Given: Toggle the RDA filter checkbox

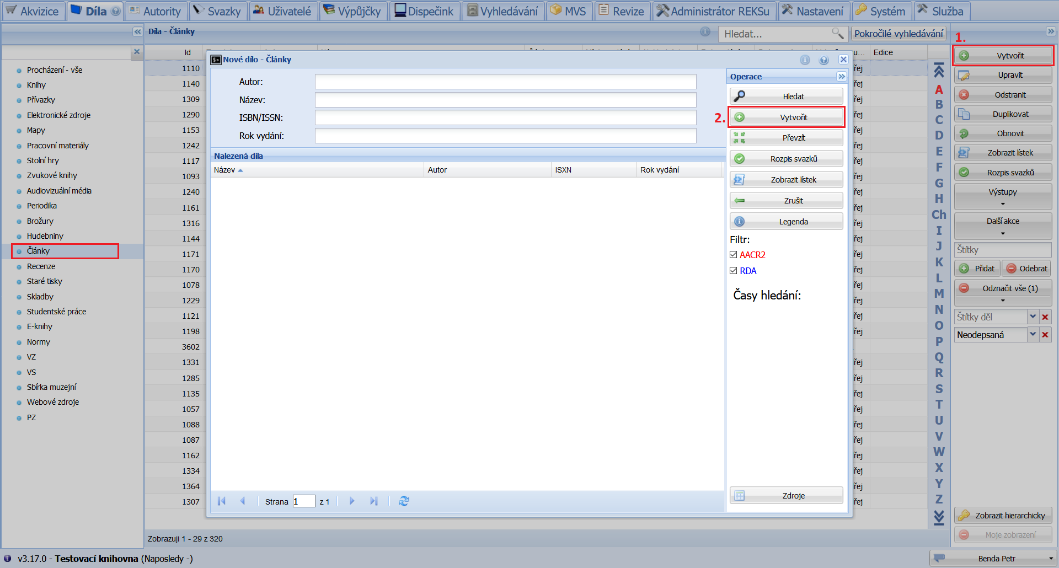Looking at the screenshot, I should point(734,271).
